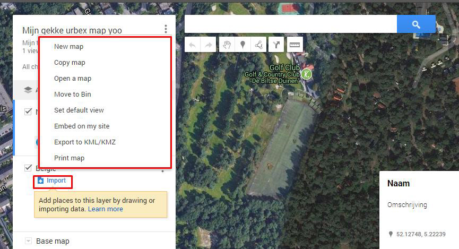The width and height of the screenshot is (459, 249).
Task: Open the Learn more link
Action: click(x=106, y=209)
